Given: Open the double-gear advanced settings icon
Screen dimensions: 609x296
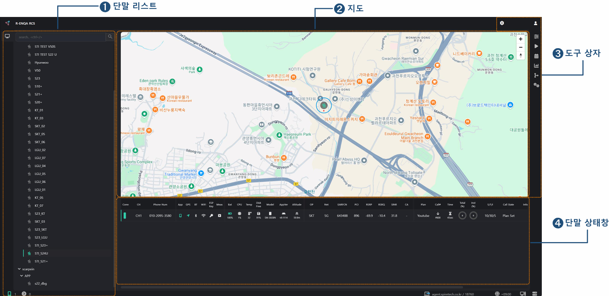Looking at the screenshot, I should [536, 85].
